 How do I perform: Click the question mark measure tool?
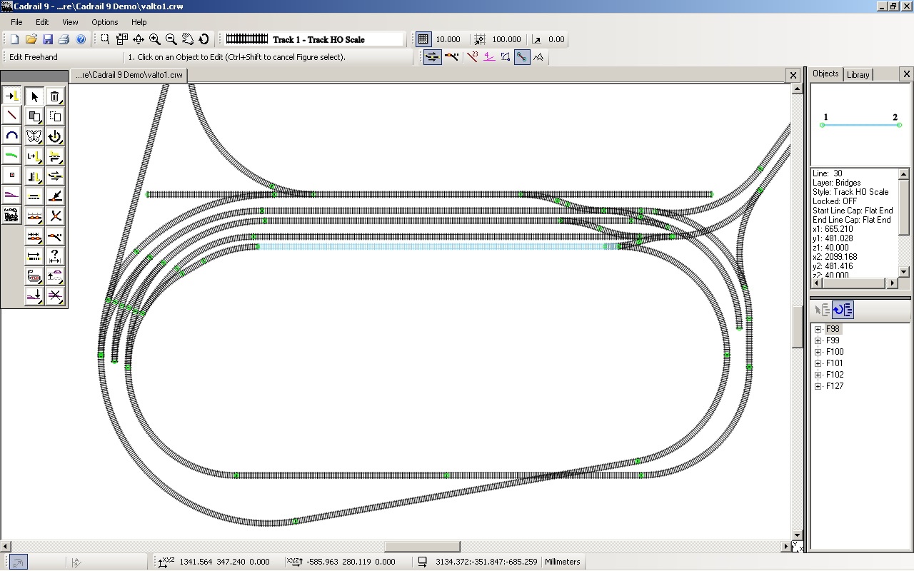[55, 256]
